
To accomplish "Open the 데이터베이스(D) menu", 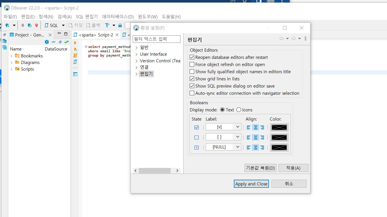I will [x=118, y=17].
